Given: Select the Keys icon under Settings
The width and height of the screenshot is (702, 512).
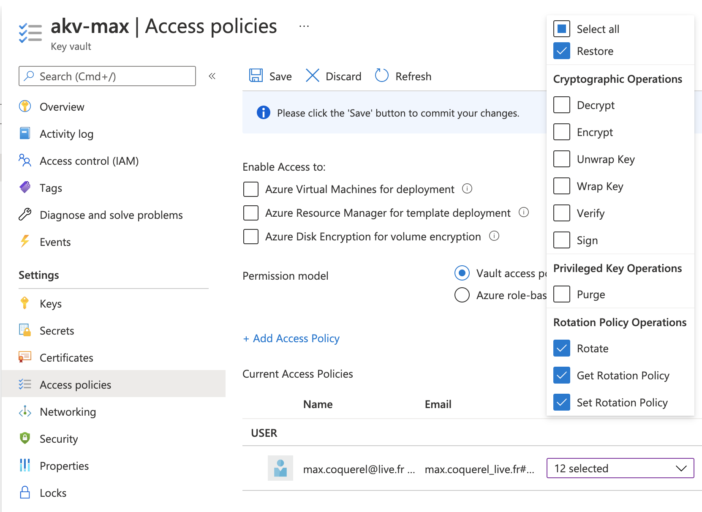Looking at the screenshot, I should (25, 303).
